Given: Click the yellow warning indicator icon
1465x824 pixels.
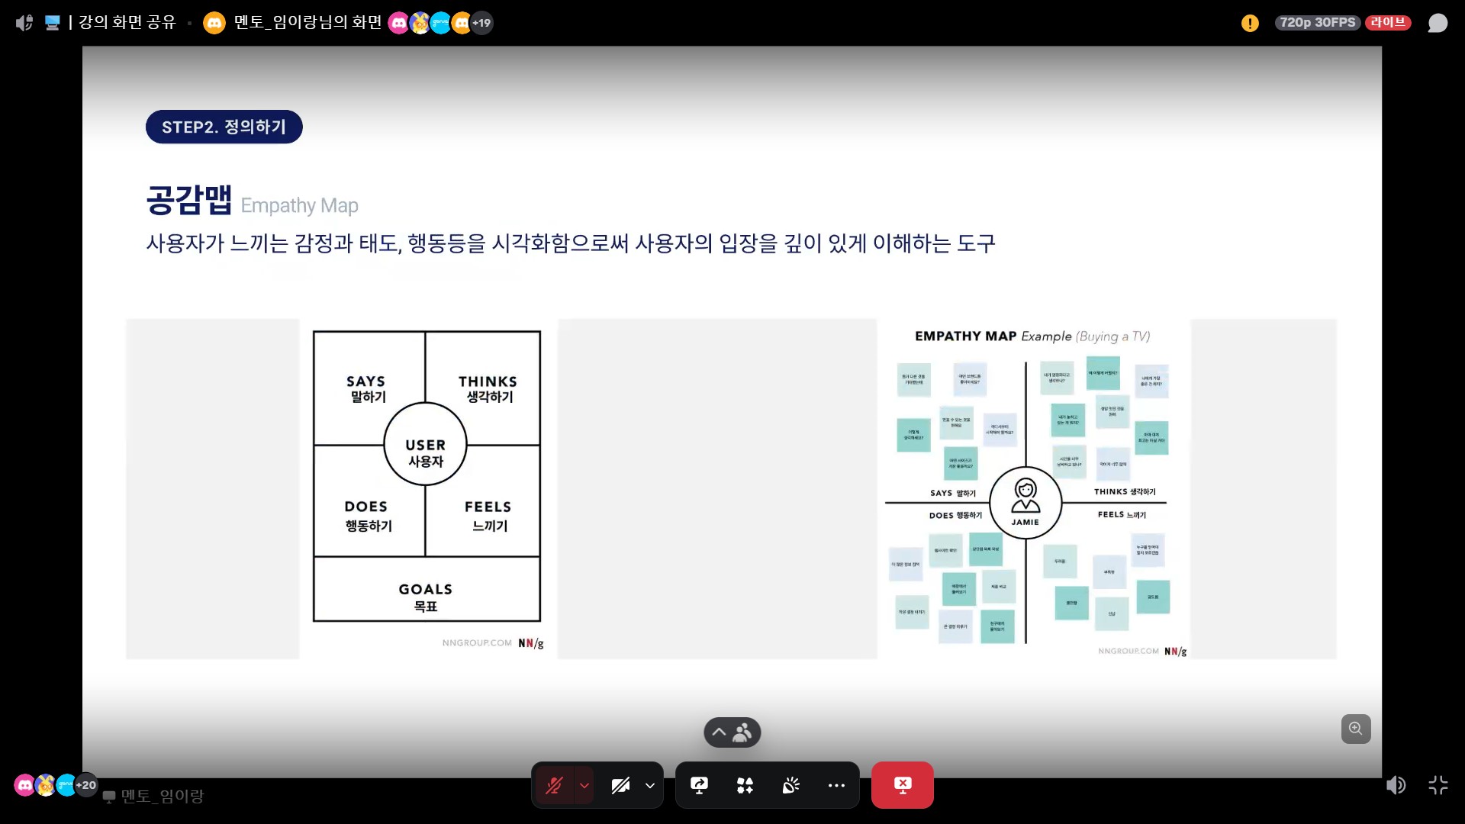Looking at the screenshot, I should pos(1250,23).
